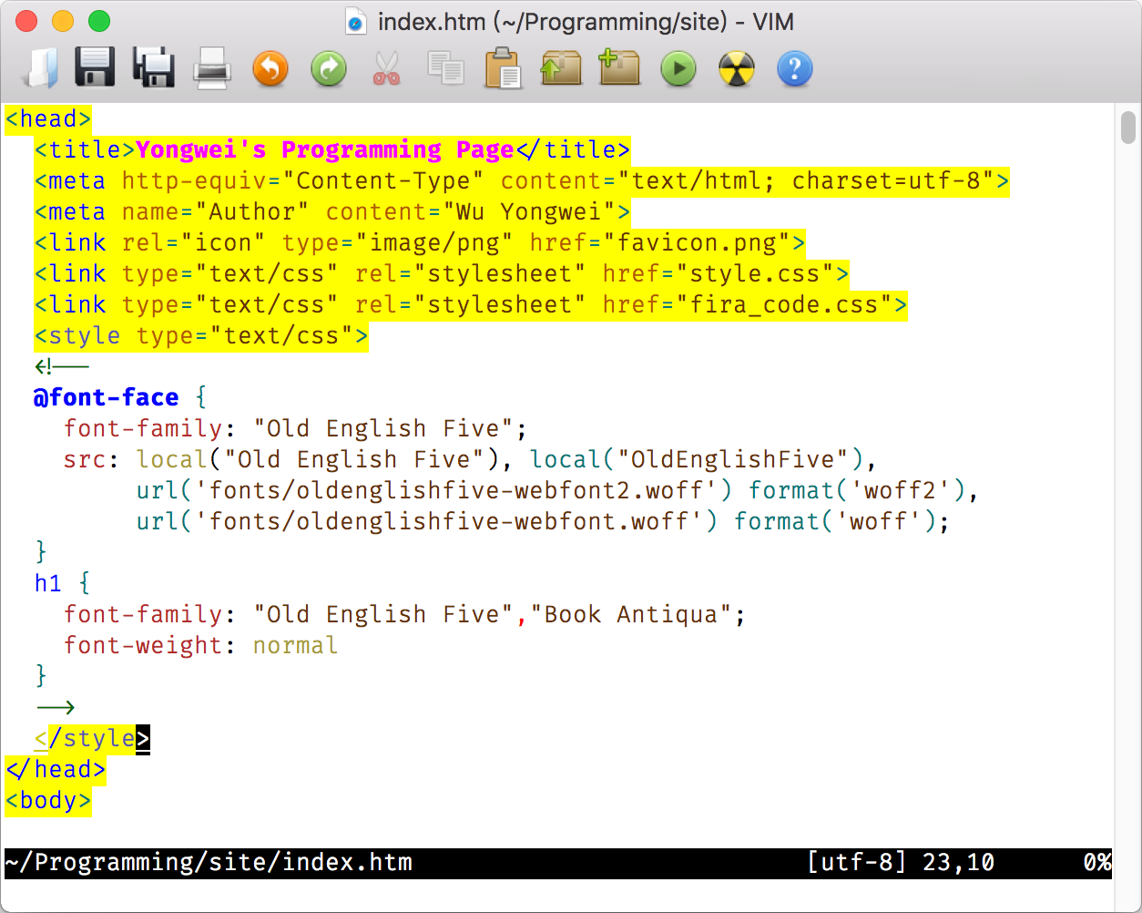
Task: Cut text with the scissors icon
Action: coord(386,68)
